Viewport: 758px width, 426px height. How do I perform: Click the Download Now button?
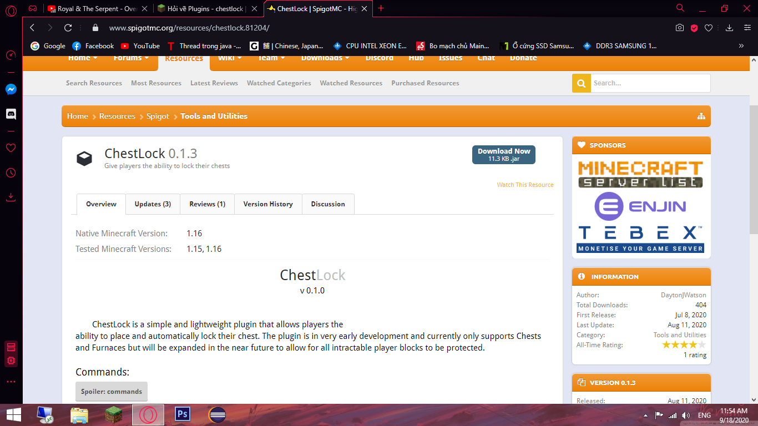504,155
